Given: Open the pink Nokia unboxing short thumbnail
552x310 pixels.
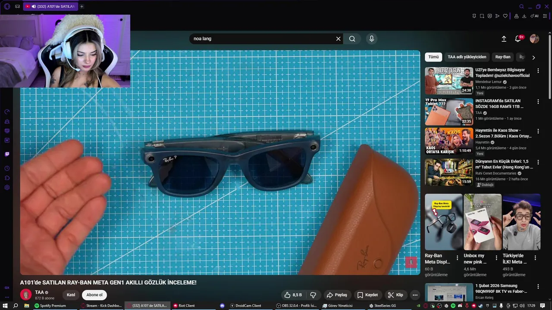Looking at the screenshot, I should pos(483,222).
